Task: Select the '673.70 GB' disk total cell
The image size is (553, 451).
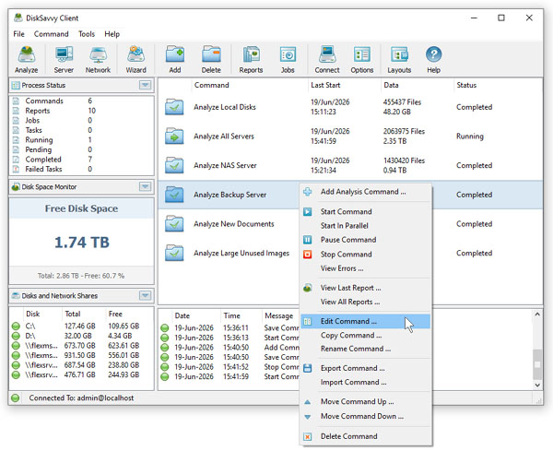Action: (79, 346)
